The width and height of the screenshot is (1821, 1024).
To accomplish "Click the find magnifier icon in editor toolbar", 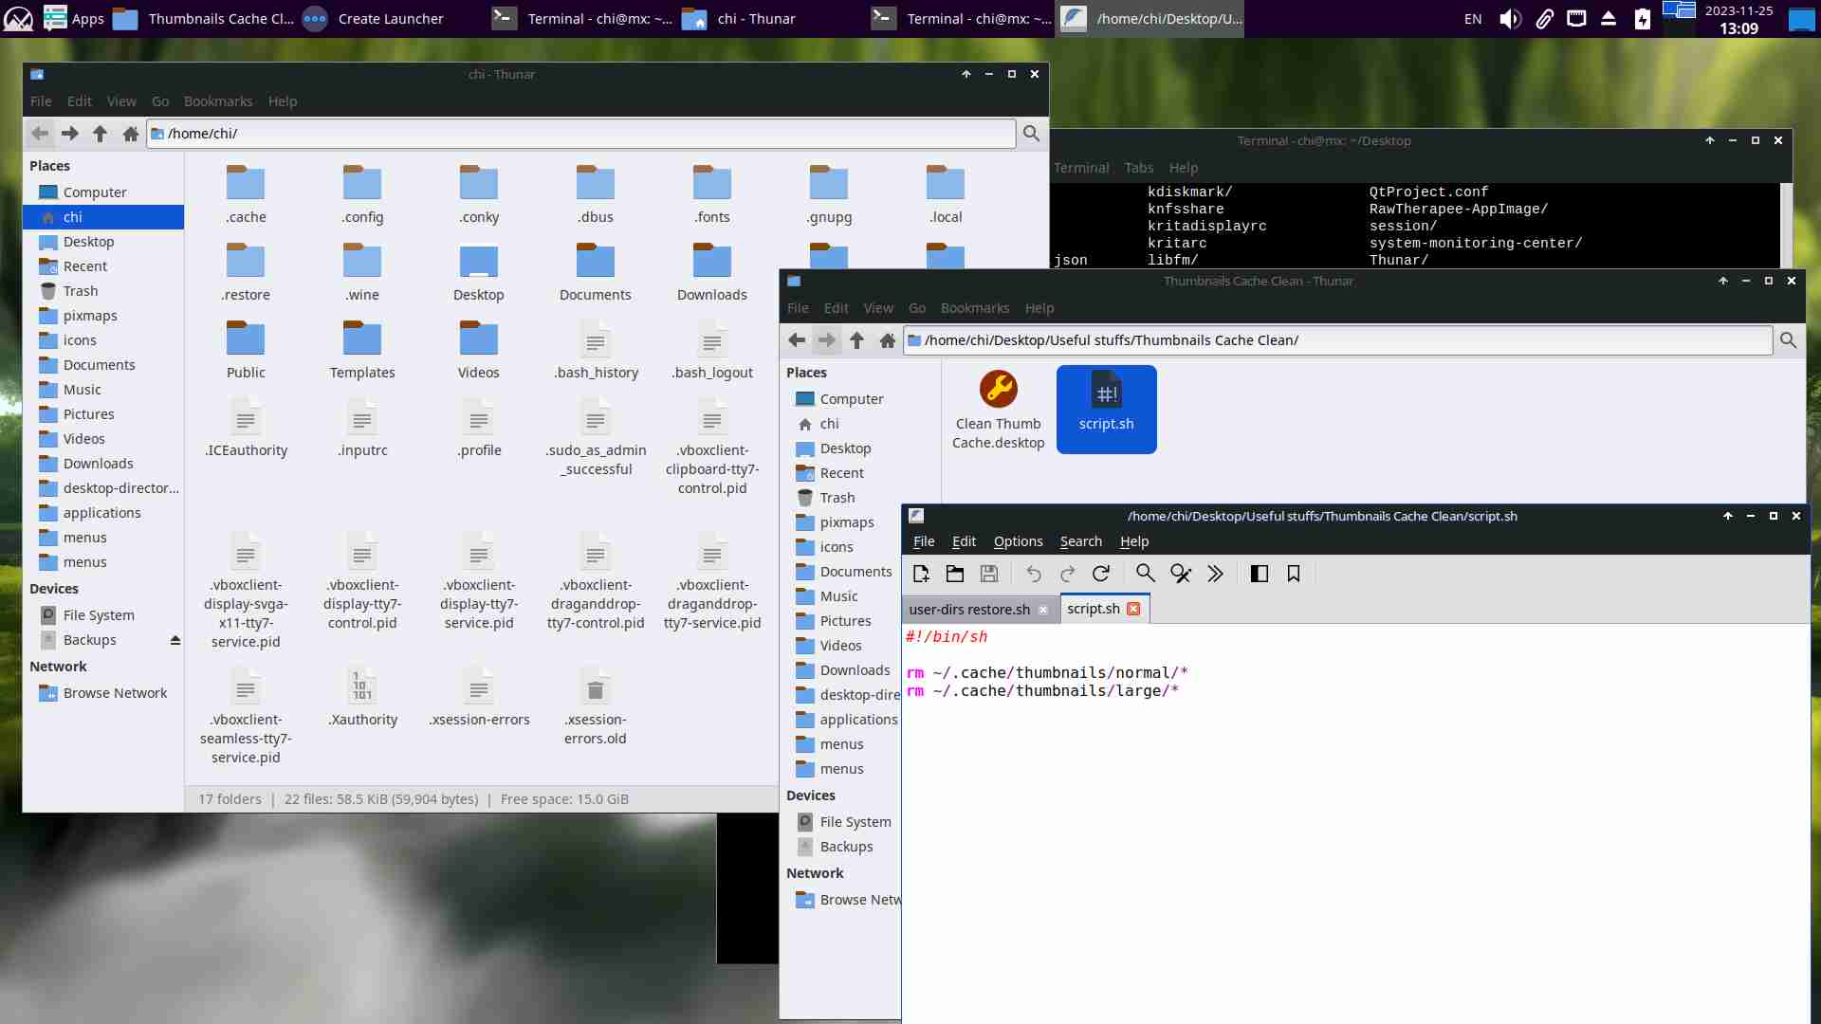I will [1145, 574].
